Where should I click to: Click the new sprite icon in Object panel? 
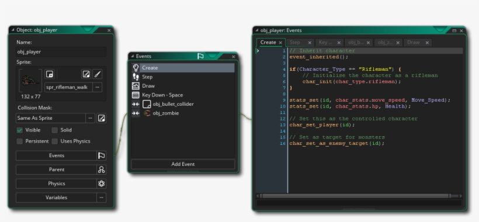pos(49,74)
